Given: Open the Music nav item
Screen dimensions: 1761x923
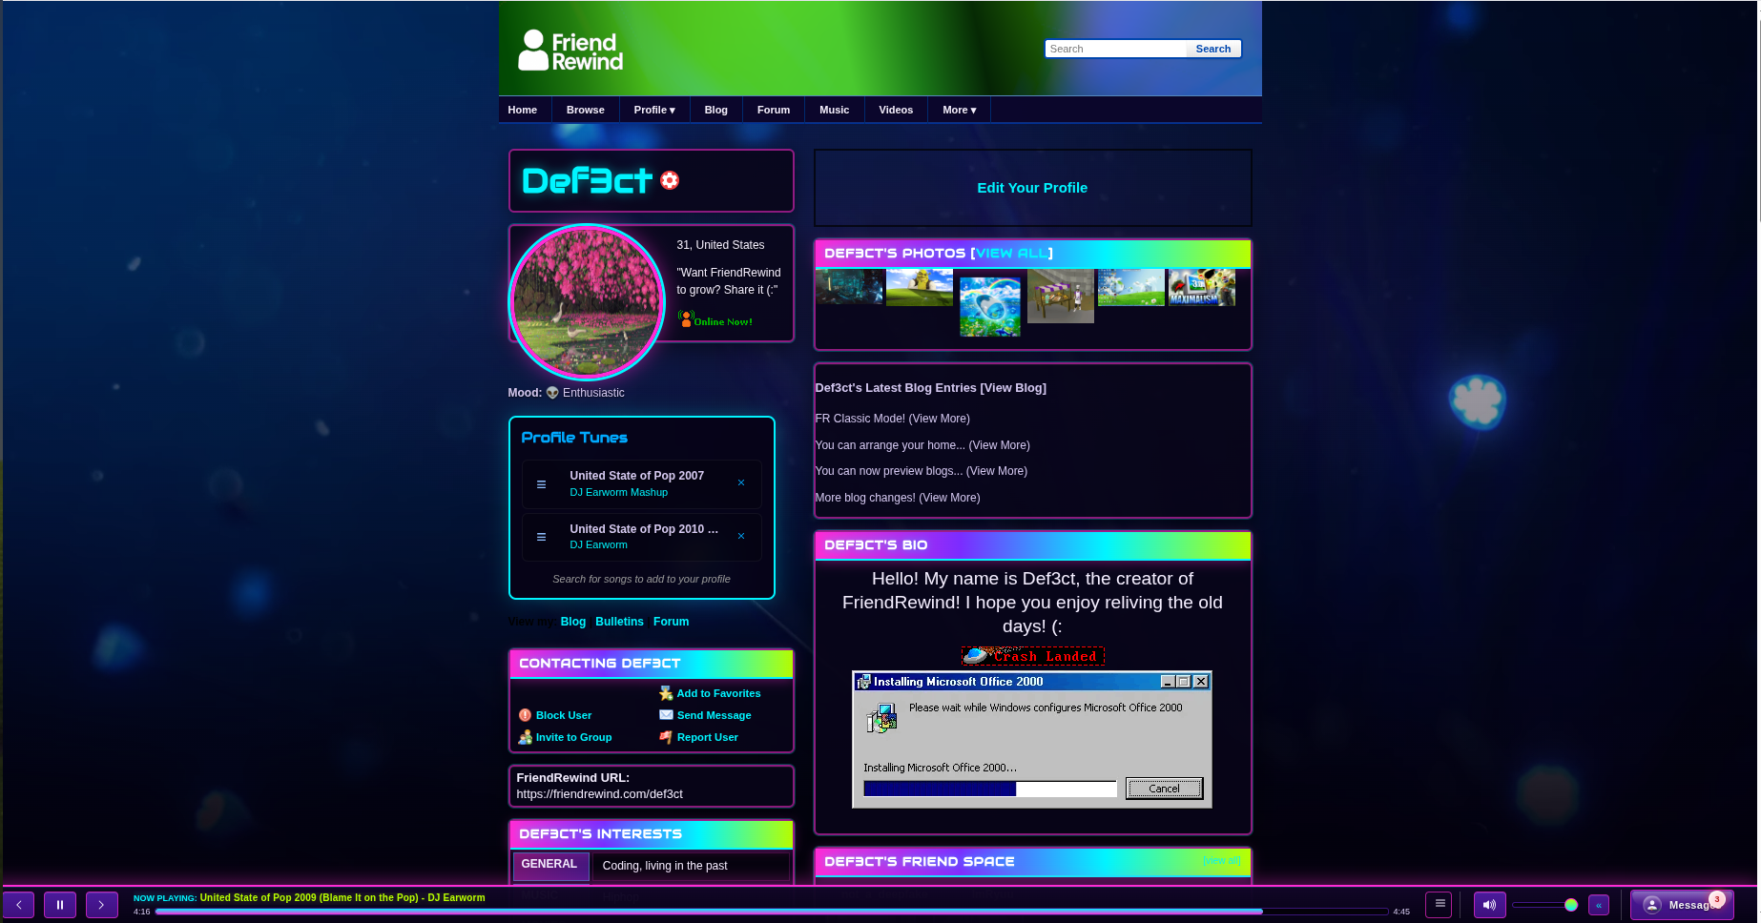Looking at the screenshot, I should 835,110.
